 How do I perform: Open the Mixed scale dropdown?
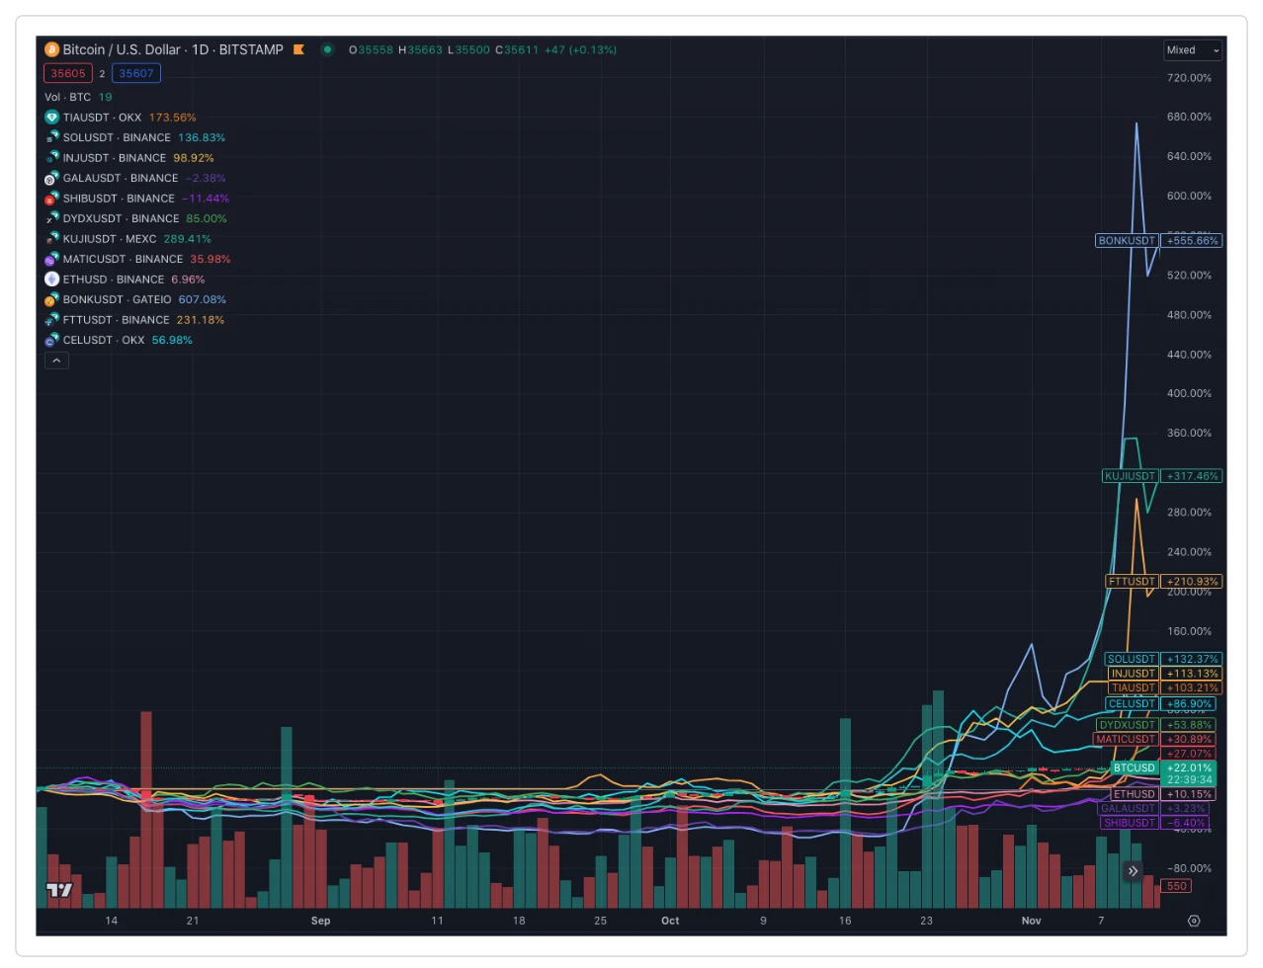point(1193,50)
